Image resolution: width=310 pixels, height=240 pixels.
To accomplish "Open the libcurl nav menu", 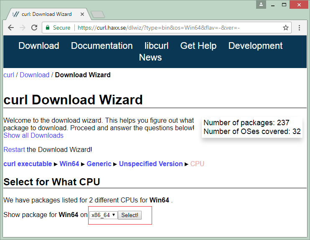I will point(156,45).
